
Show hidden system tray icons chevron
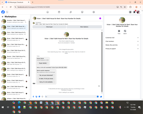tap(125, 107)
